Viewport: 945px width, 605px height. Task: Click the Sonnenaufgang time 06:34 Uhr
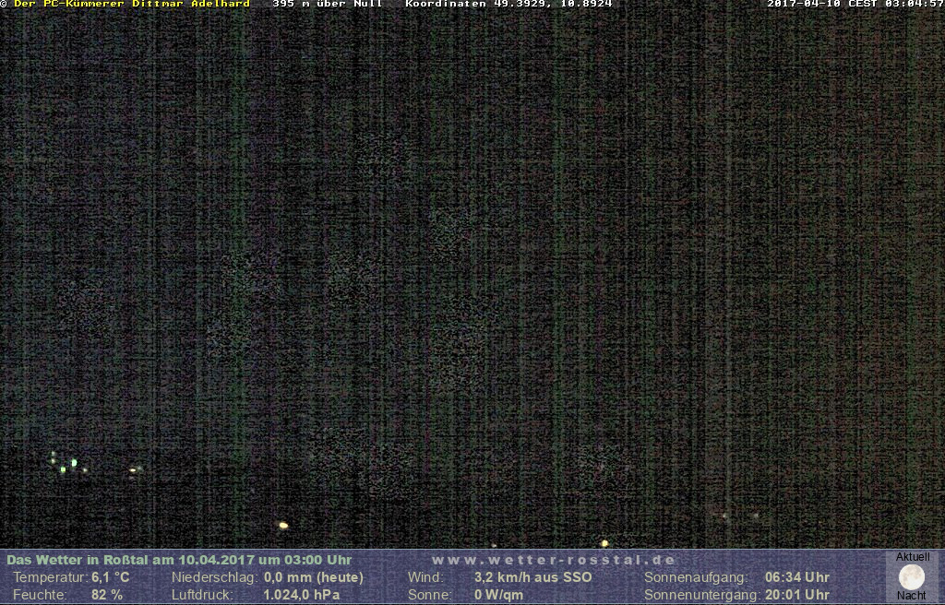[796, 577]
